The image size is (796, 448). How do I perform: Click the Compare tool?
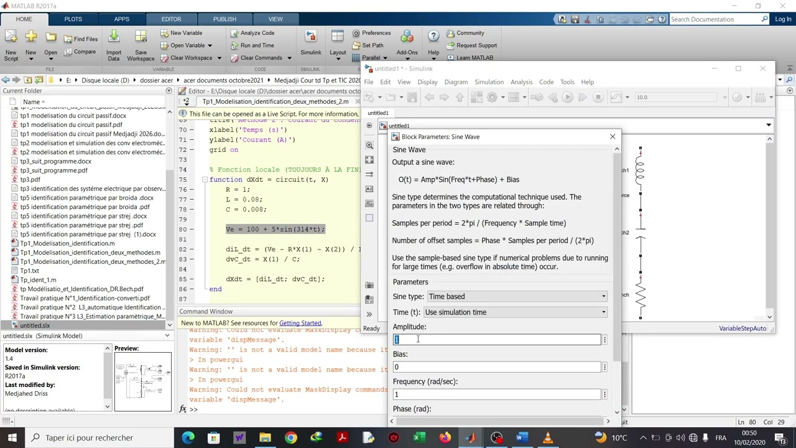(x=80, y=52)
